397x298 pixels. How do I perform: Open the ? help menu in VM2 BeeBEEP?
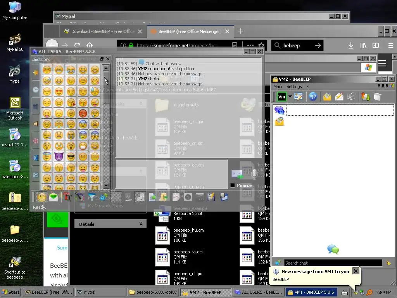pyautogui.click(x=307, y=87)
